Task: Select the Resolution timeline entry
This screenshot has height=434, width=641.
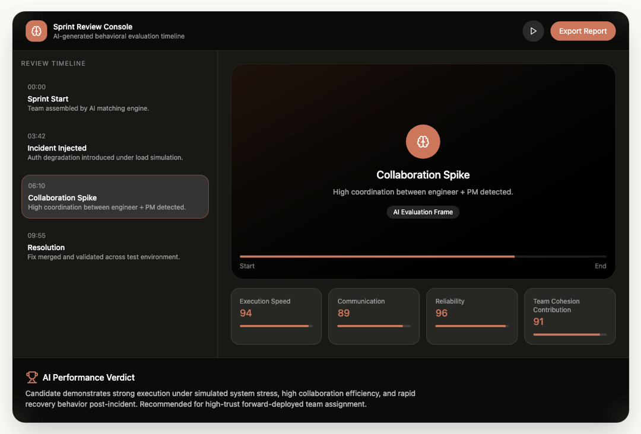Action: point(115,246)
